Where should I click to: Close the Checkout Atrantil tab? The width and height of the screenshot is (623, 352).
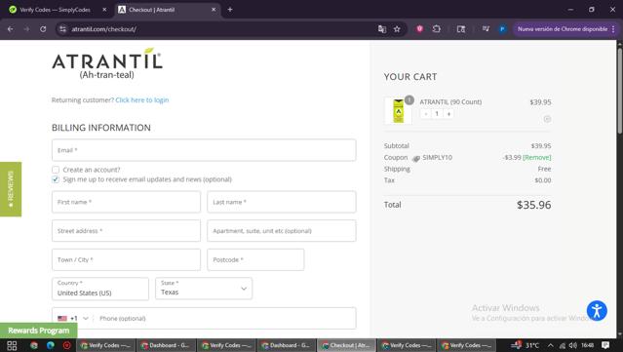(x=214, y=10)
